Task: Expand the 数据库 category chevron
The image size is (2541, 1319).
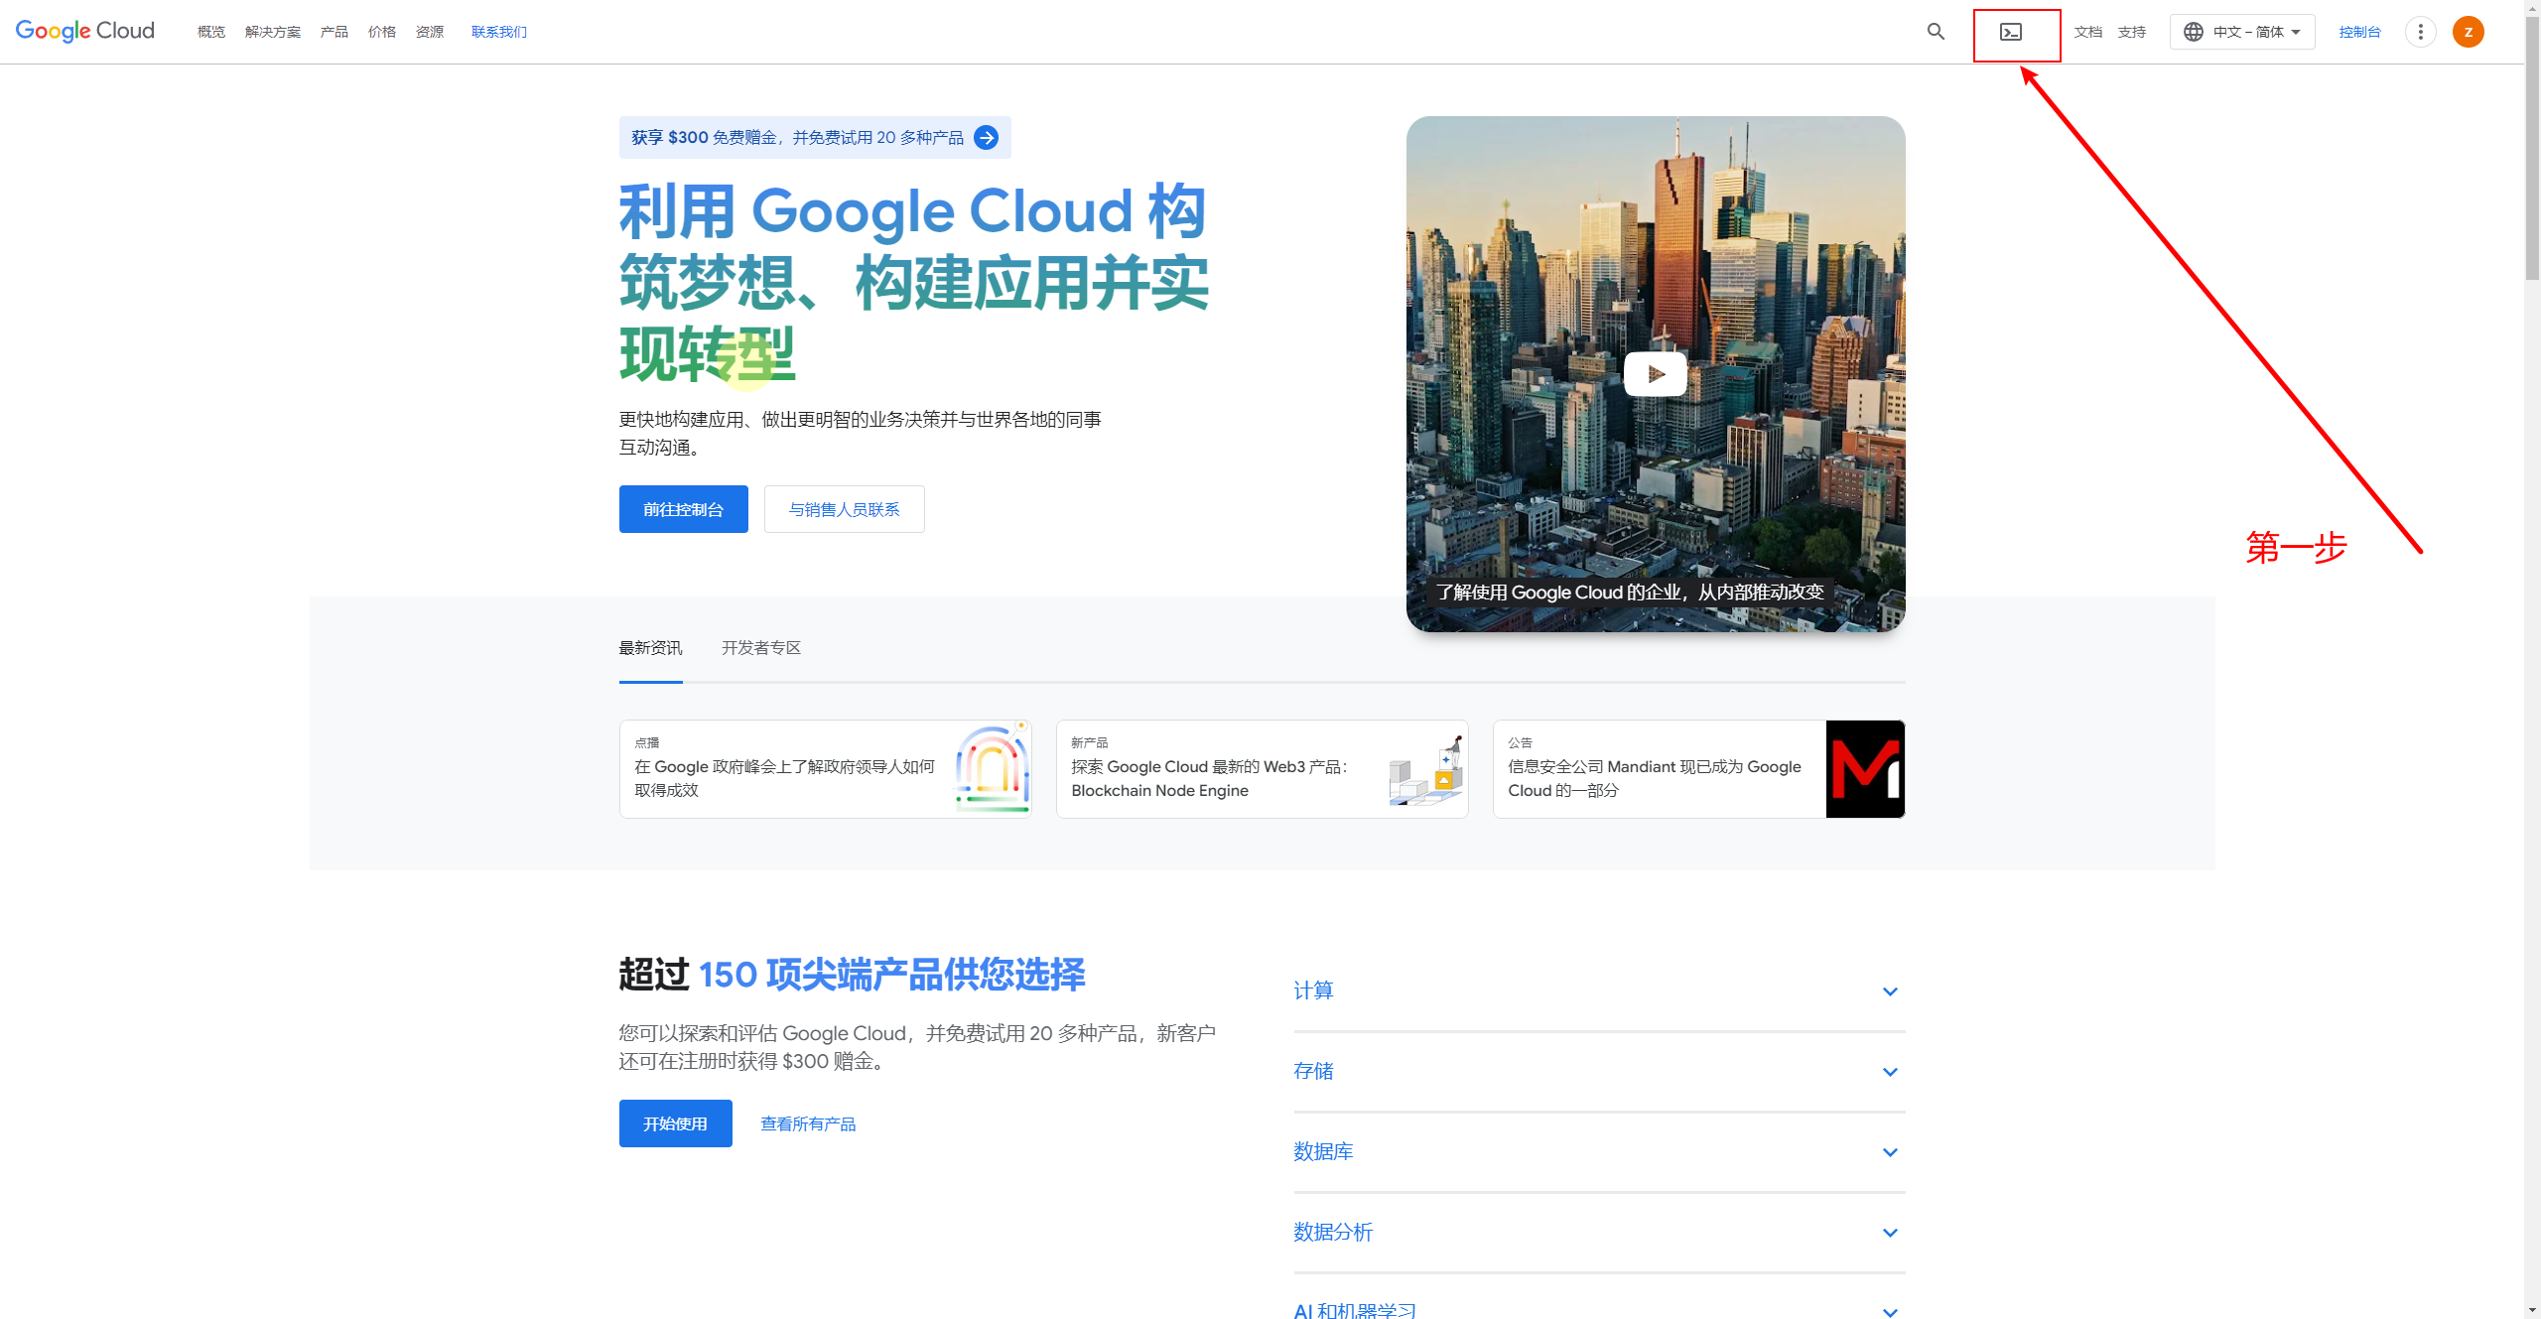Action: click(1890, 1152)
